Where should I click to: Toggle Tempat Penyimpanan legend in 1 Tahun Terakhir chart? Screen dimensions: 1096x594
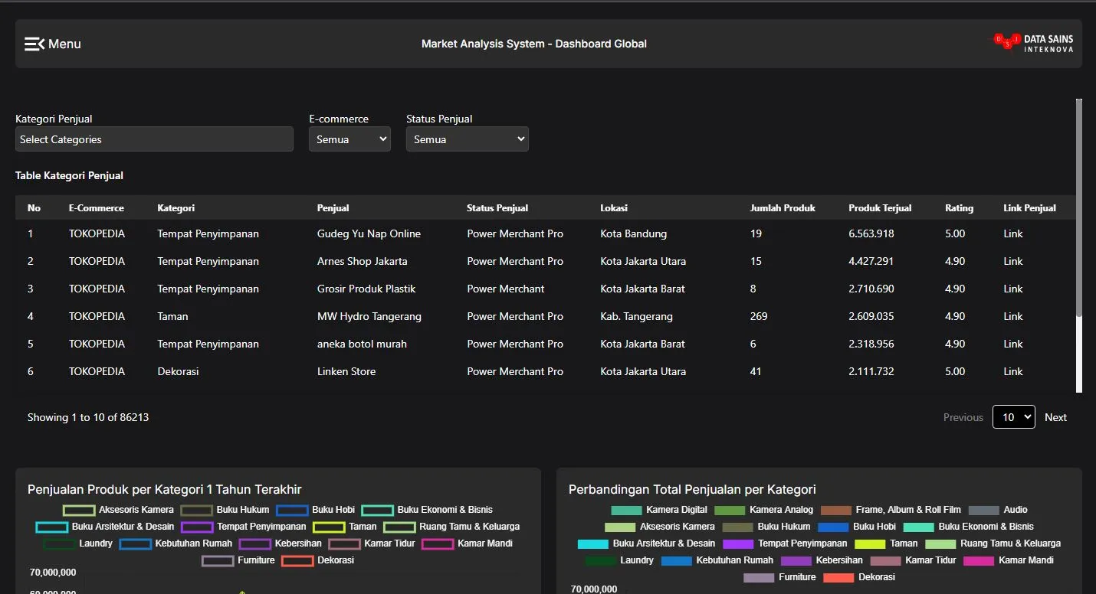pyautogui.click(x=244, y=527)
